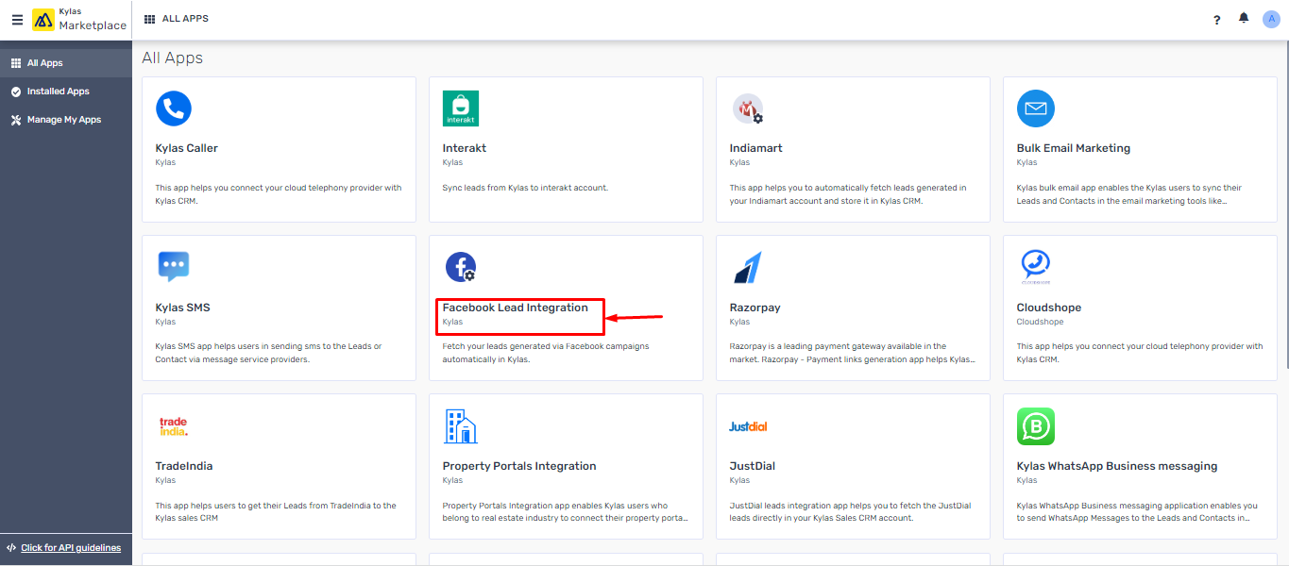Click the TradeIndia logo

174,426
